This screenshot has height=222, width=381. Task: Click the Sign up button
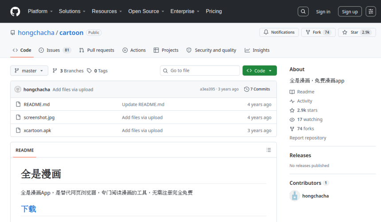350,12
